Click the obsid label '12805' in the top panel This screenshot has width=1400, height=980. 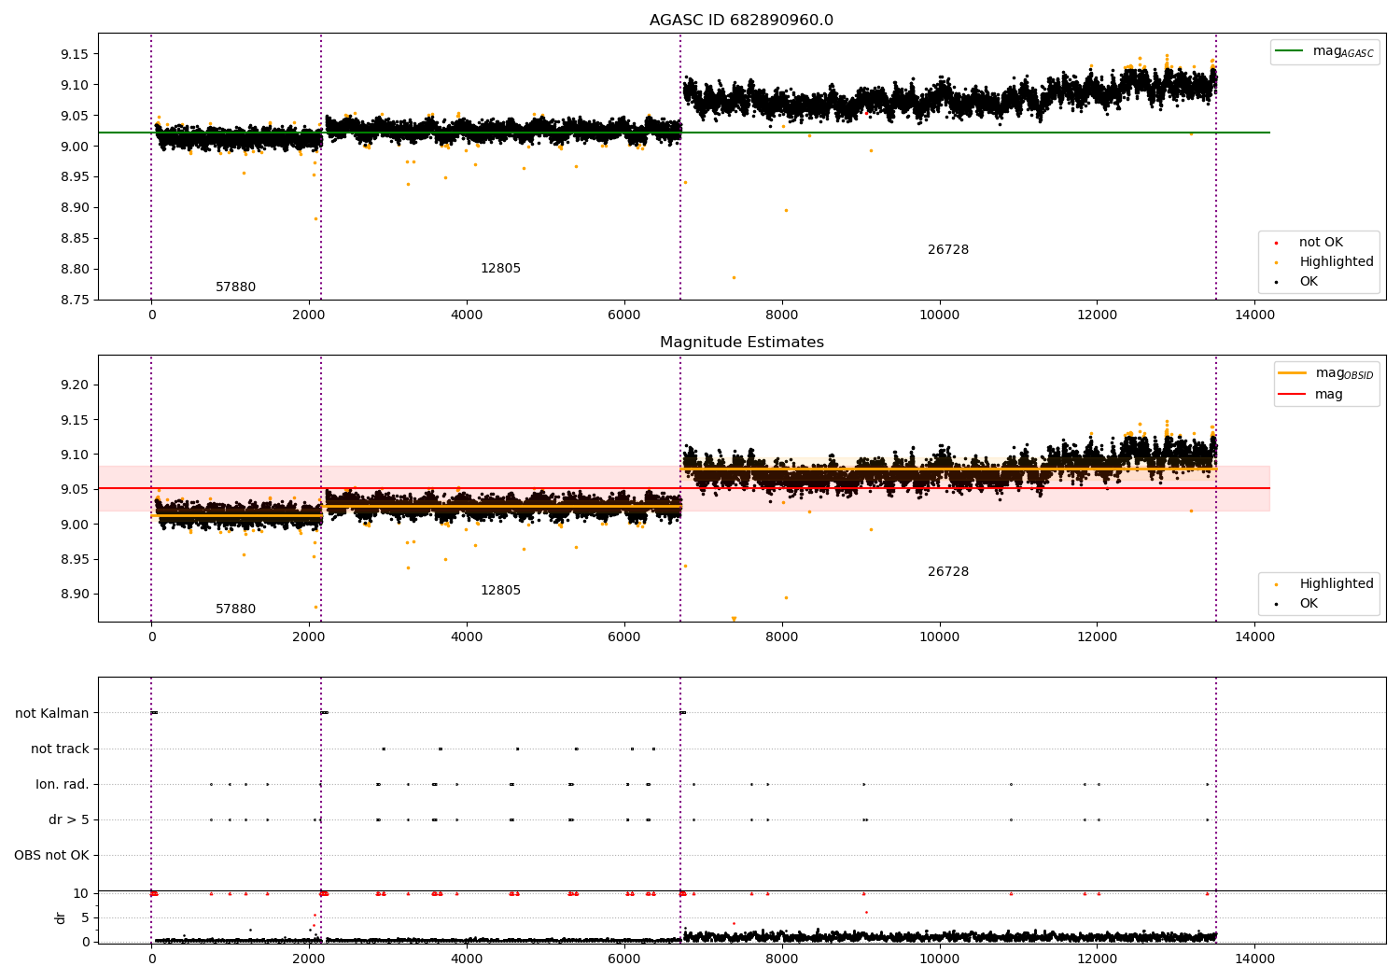500,269
